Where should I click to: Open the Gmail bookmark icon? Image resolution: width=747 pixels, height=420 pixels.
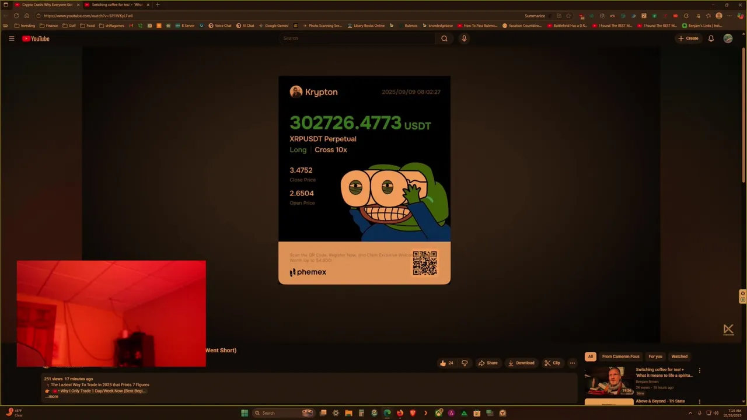click(x=131, y=26)
